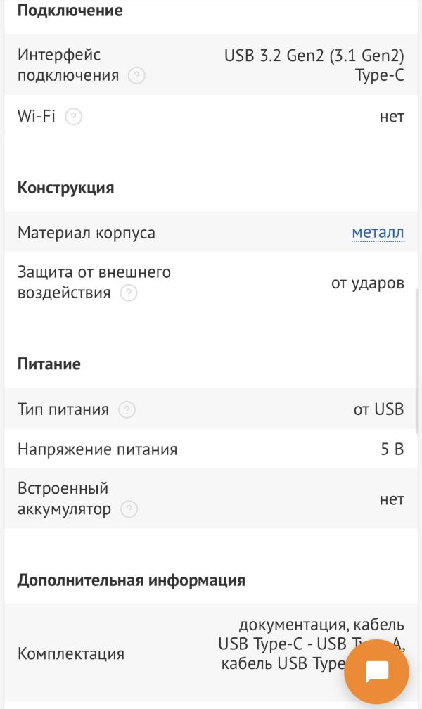Image resolution: width=422 pixels, height=709 pixels.
Task: Select the Подключение section heading
Action: coord(70,11)
